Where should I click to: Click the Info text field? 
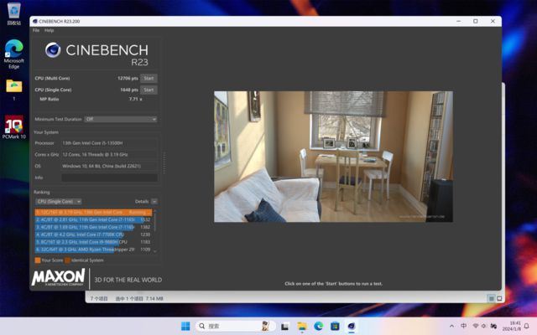point(109,178)
